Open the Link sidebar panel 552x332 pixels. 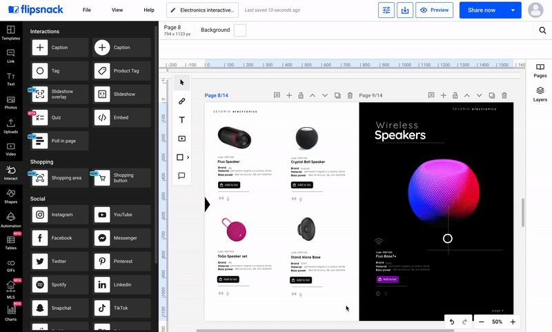[x=11, y=56]
